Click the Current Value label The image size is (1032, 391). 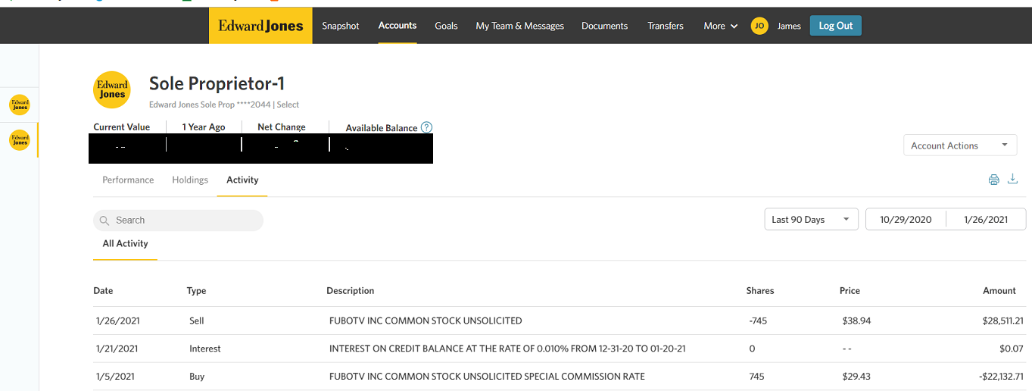(x=121, y=127)
